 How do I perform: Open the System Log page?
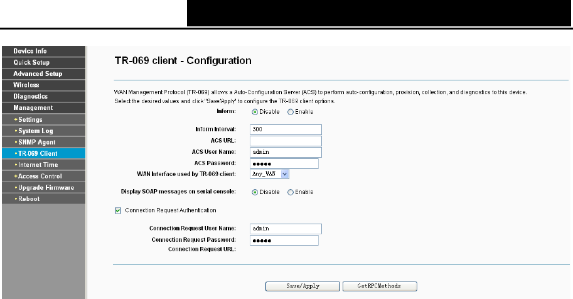click(43, 131)
